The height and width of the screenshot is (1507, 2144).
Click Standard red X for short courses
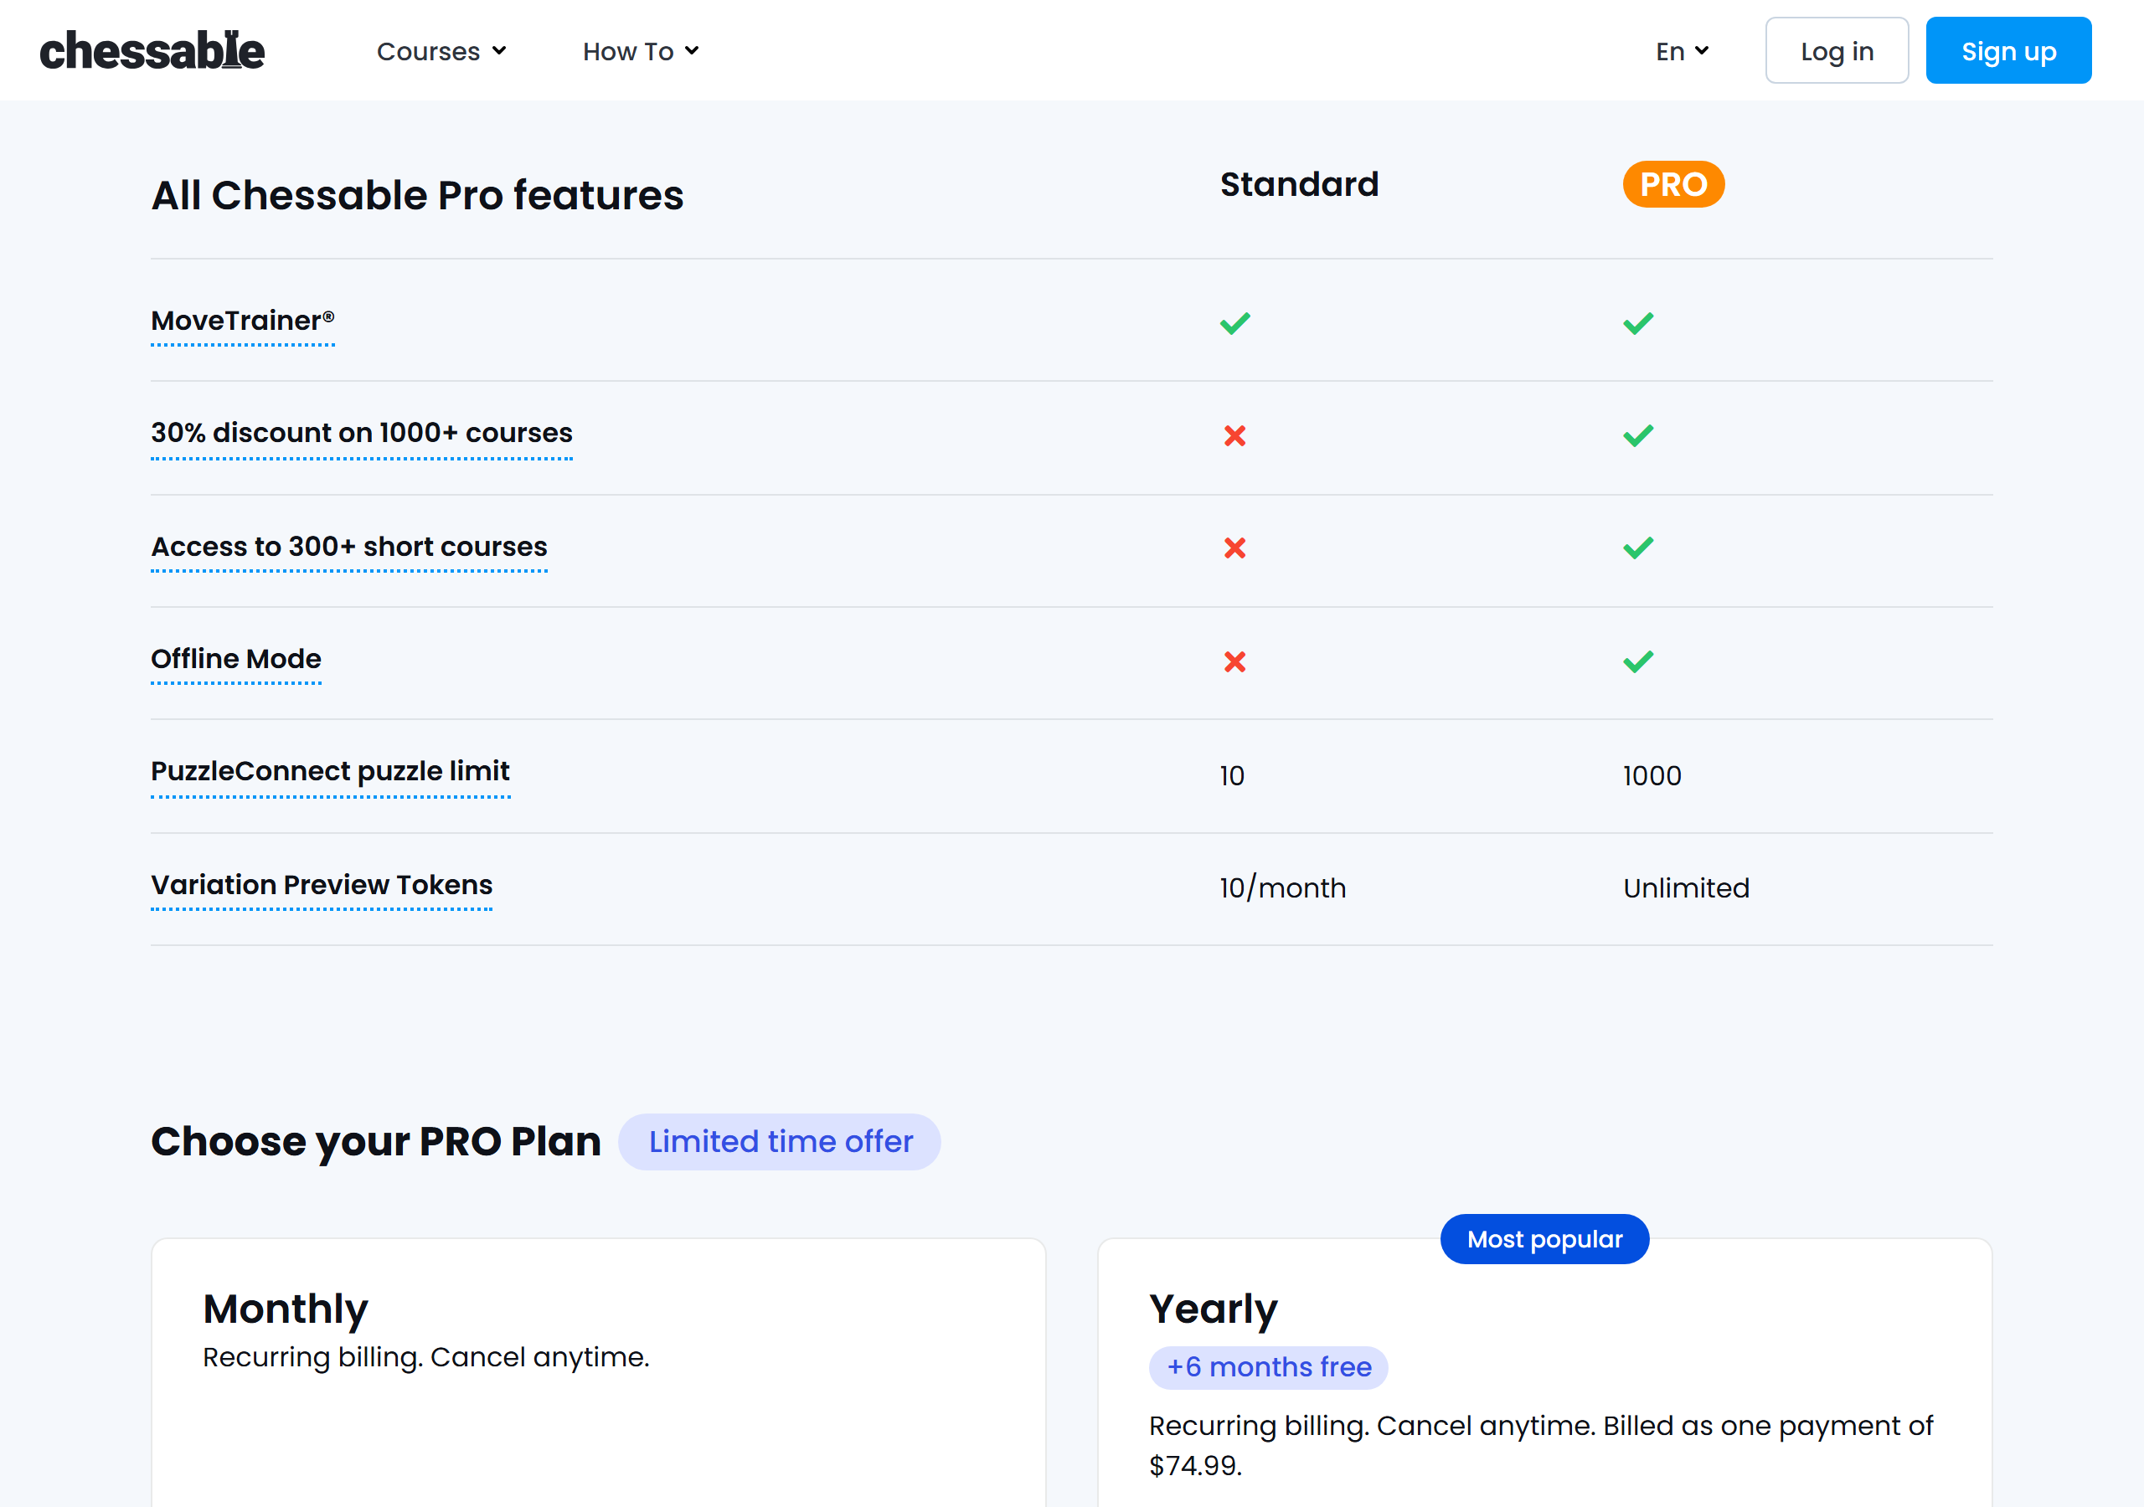coord(1234,548)
